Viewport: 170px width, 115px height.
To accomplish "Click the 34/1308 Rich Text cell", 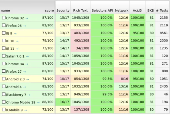I will click(81, 48).
